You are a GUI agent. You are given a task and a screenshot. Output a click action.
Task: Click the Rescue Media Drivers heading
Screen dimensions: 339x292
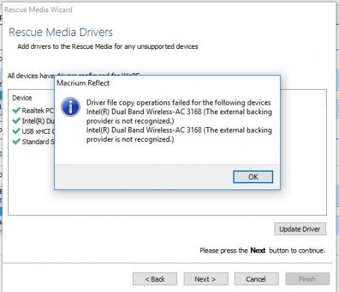coord(60,32)
